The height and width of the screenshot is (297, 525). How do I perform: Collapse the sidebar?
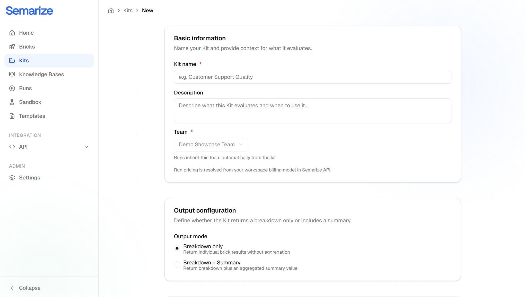click(x=25, y=288)
